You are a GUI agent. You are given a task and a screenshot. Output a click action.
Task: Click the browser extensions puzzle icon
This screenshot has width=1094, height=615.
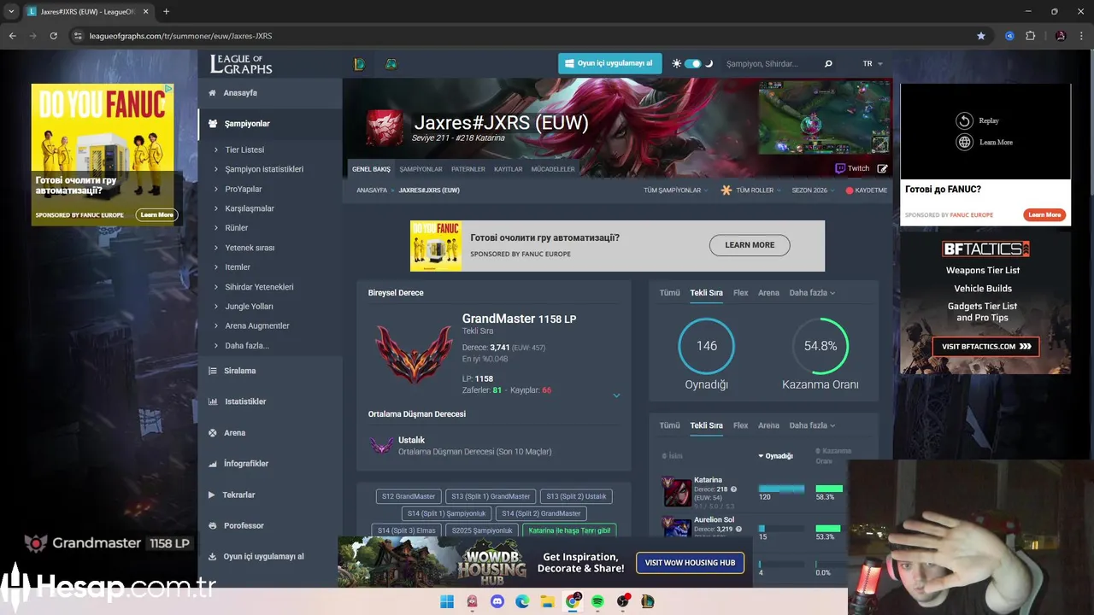(1030, 36)
